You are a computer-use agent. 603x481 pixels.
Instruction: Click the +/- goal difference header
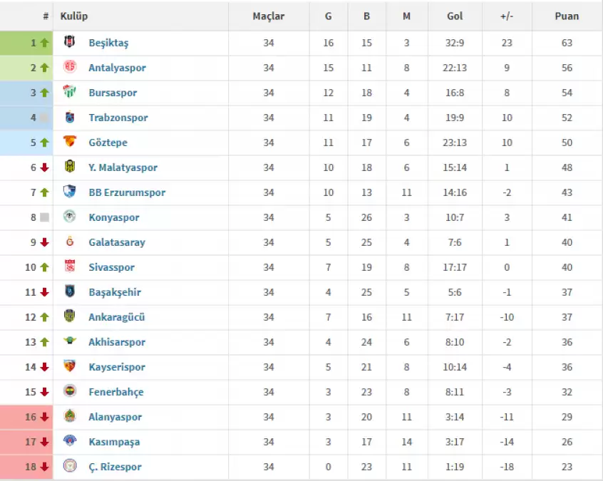coord(506,16)
